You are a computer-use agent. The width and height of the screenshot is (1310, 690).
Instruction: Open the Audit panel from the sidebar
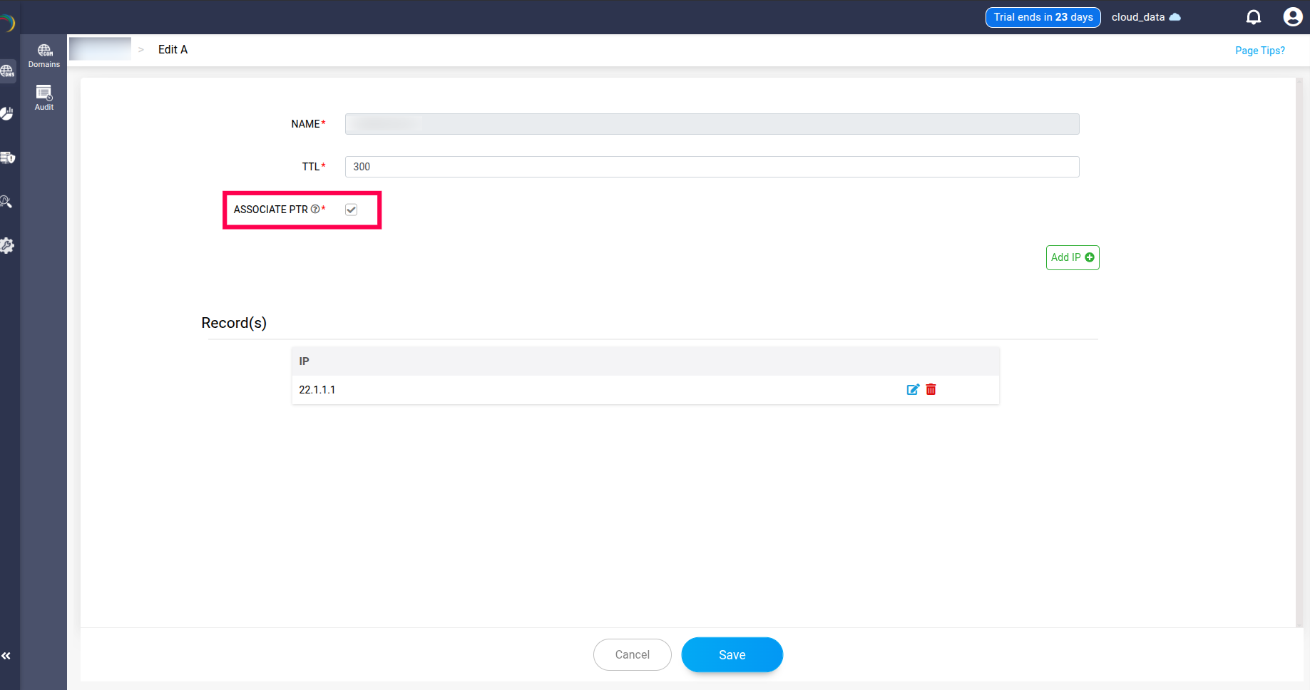coord(44,96)
